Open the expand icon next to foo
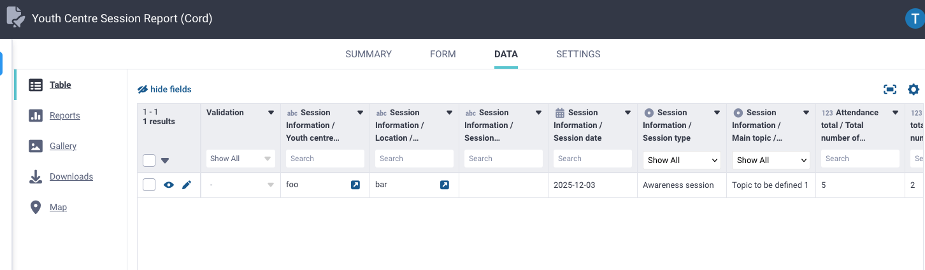Screen dimensions: 925x270 355,185
